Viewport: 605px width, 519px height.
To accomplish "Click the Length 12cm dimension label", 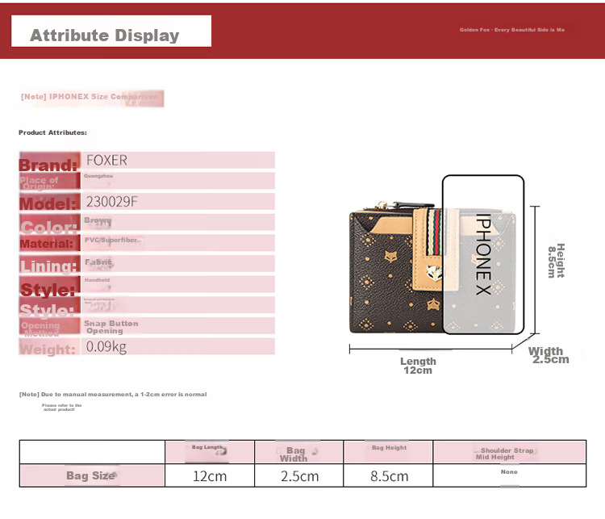I will pos(418,366).
